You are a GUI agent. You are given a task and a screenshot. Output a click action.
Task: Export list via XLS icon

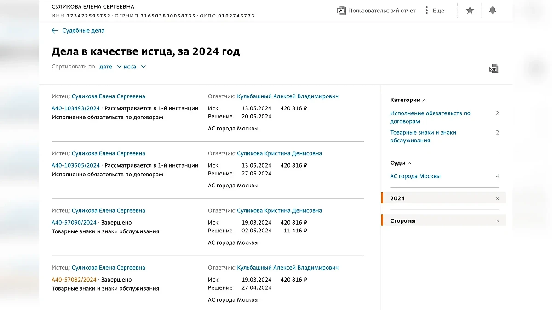pyautogui.click(x=494, y=68)
